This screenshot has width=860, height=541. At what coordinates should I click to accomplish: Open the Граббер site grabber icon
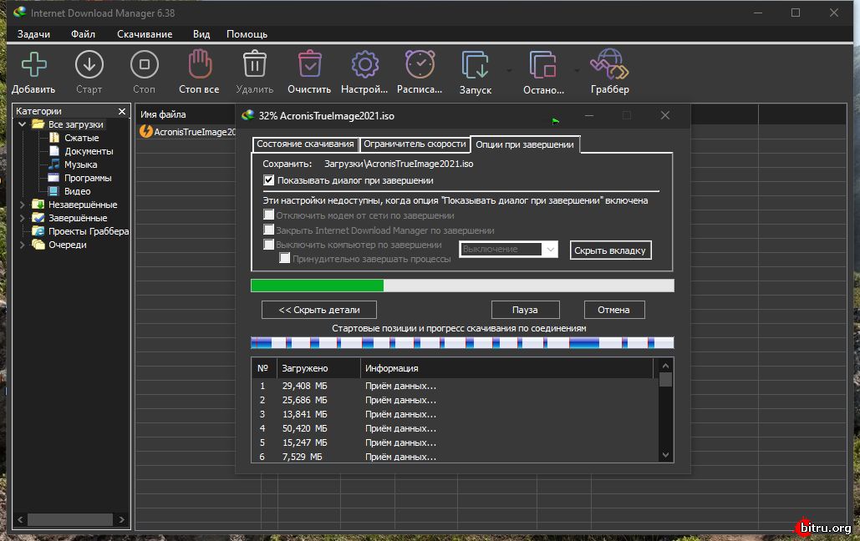pos(609,64)
